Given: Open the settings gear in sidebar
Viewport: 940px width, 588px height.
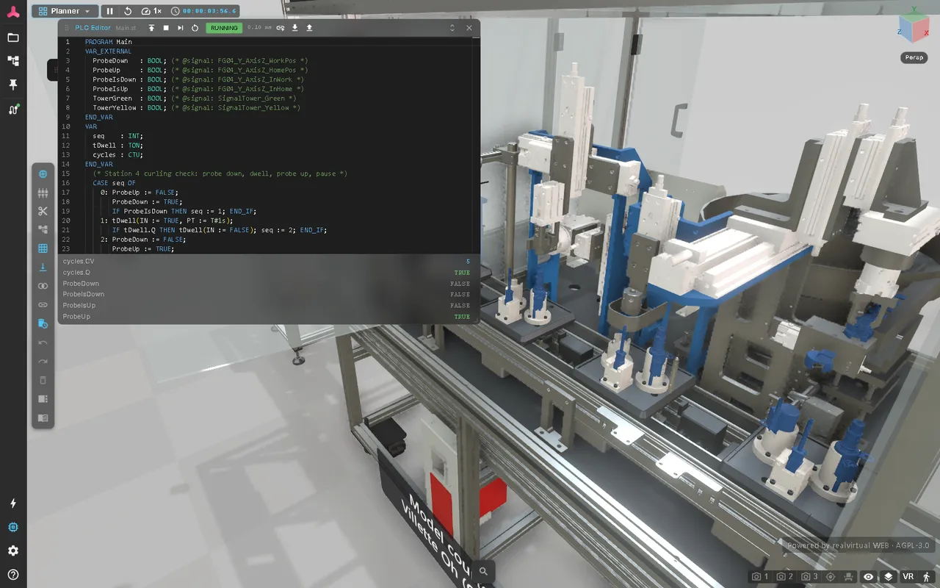Looking at the screenshot, I should pyautogui.click(x=13, y=551).
